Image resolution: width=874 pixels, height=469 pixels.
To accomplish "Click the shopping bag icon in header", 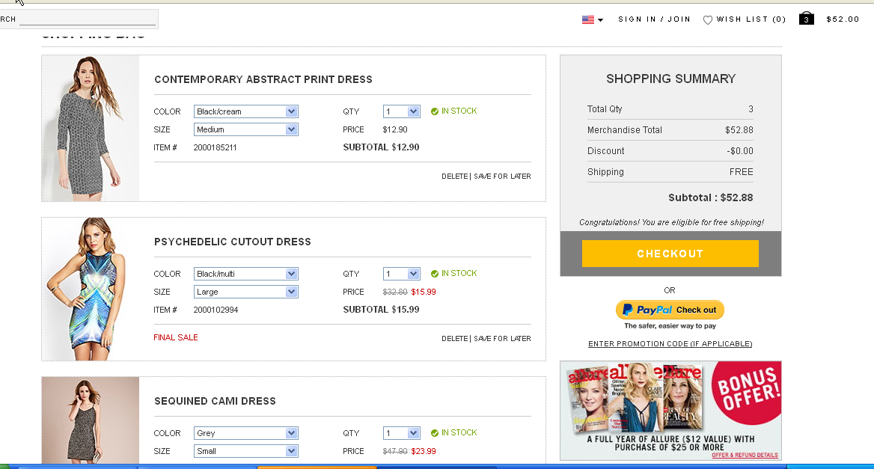I will [x=806, y=19].
